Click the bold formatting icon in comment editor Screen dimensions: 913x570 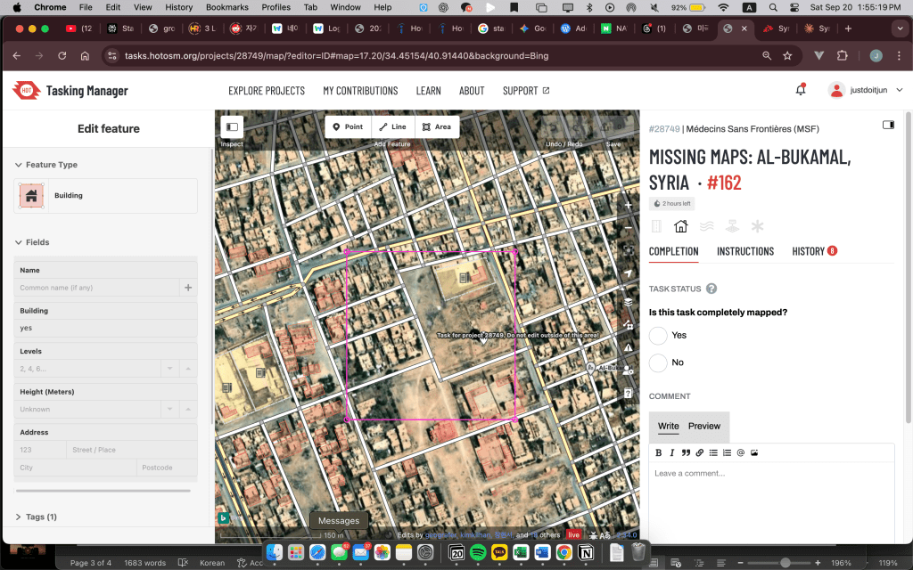point(659,452)
